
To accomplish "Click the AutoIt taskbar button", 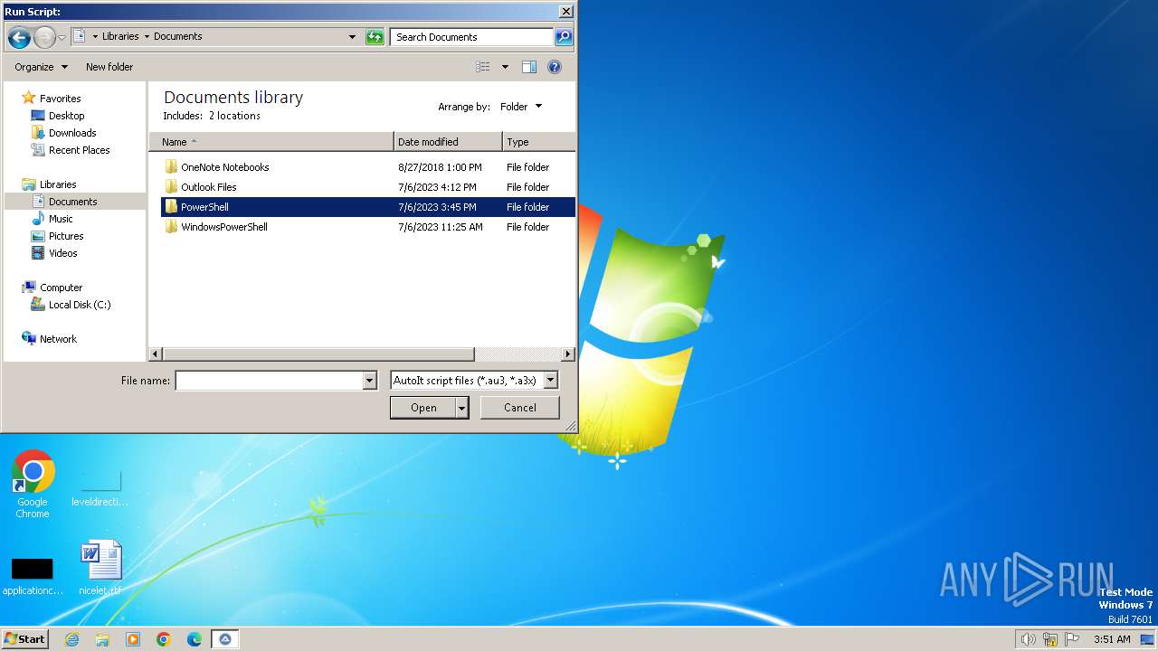I will click(225, 639).
